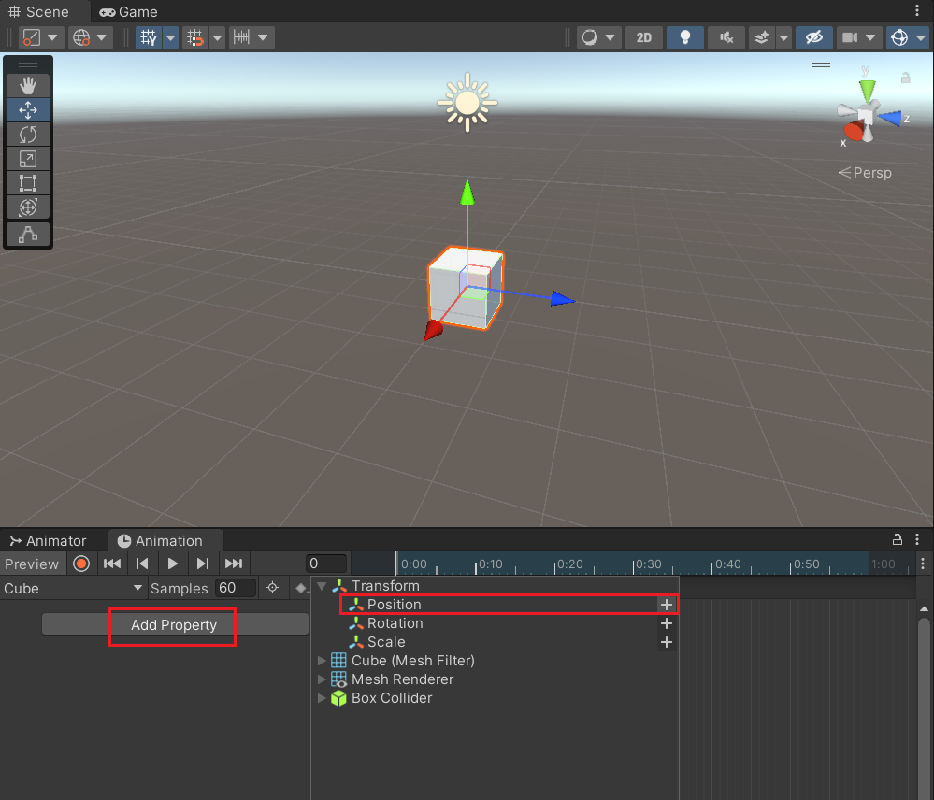This screenshot has width=934, height=800.
Task: Click the Preview button
Action: click(32, 564)
